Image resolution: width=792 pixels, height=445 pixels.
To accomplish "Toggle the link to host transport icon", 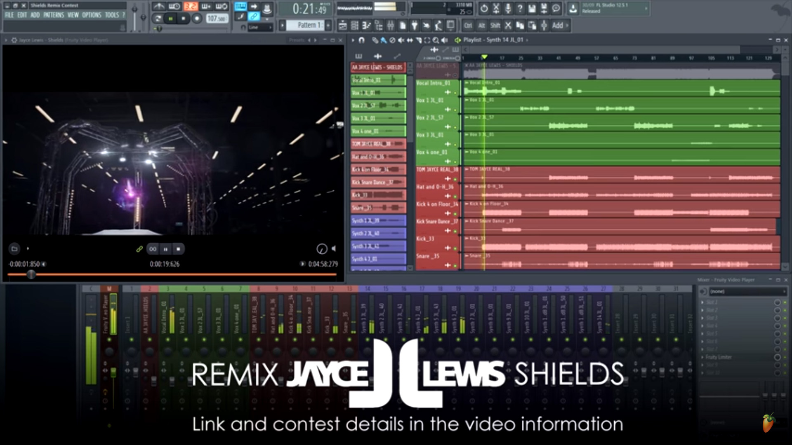I will (139, 249).
